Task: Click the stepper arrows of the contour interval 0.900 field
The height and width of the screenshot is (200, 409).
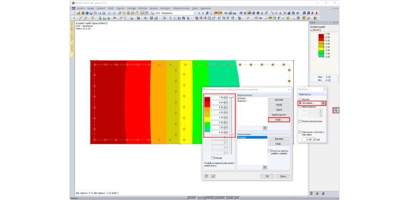Action: tap(314, 139)
